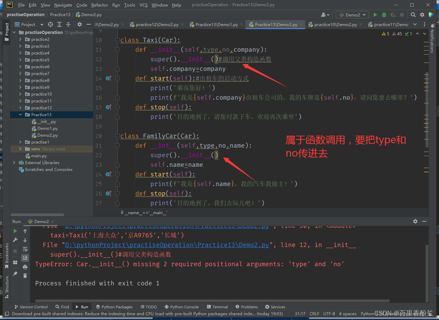The height and width of the screenshot is (320, 439).
Task: Print console output with printer icon
Action: coord(25,267)
